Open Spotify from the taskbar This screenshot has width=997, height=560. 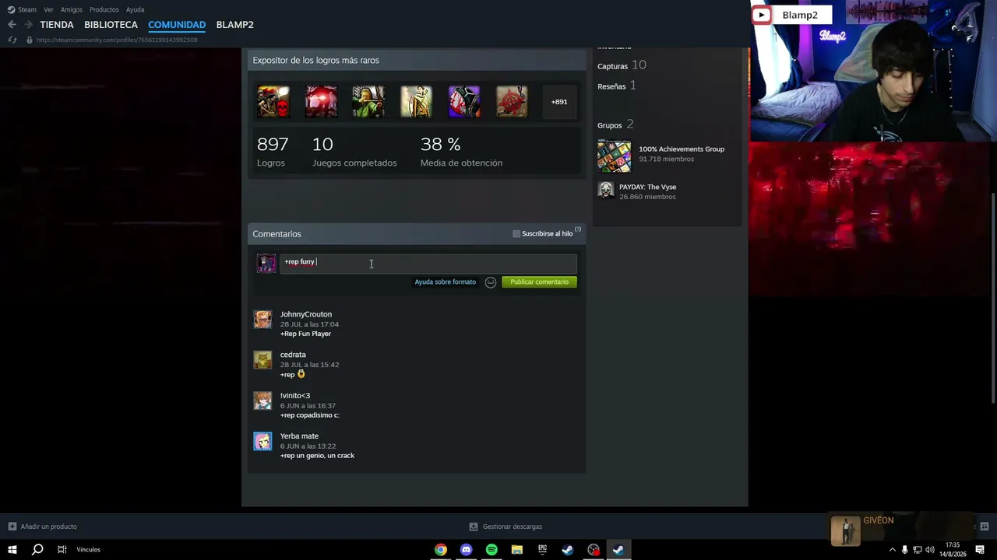(491, 550)
